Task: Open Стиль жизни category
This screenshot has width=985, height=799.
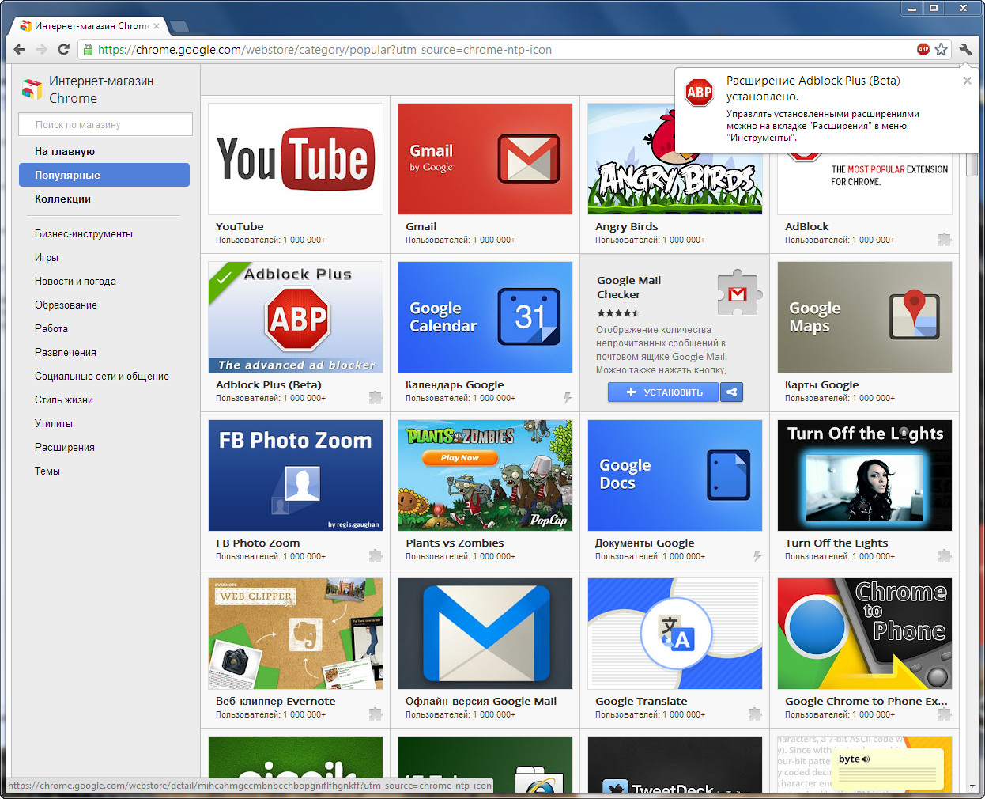Action: [x=64, y=399]
